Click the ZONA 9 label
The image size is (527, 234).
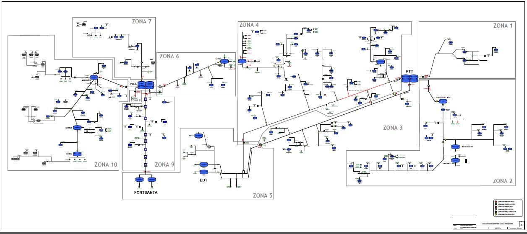pos(164,165)
